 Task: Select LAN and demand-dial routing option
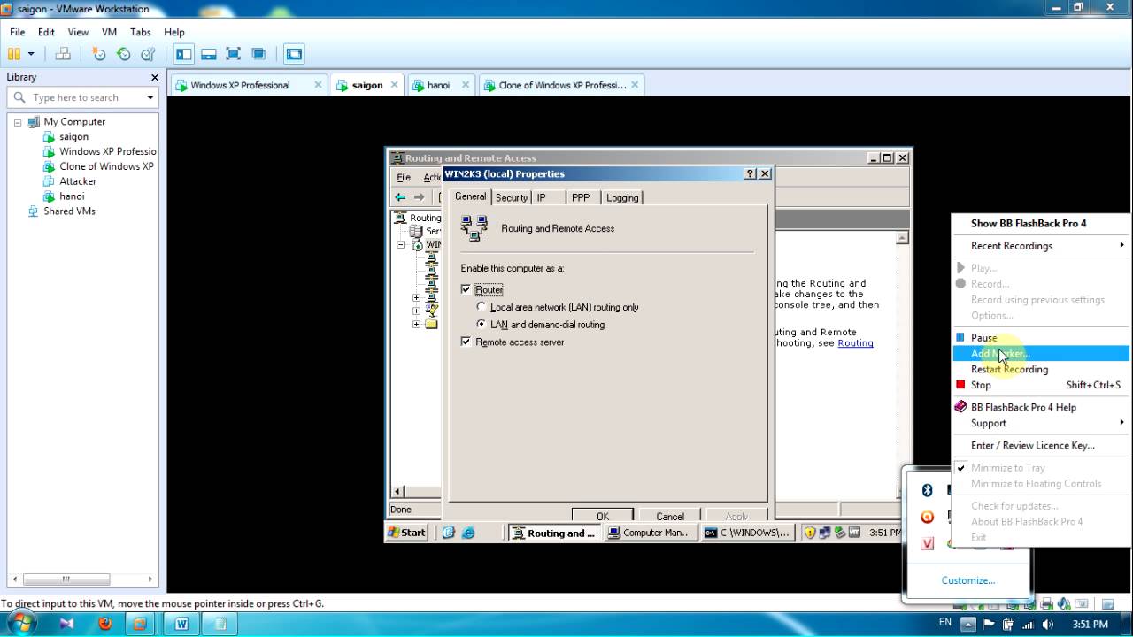point(482,325)
